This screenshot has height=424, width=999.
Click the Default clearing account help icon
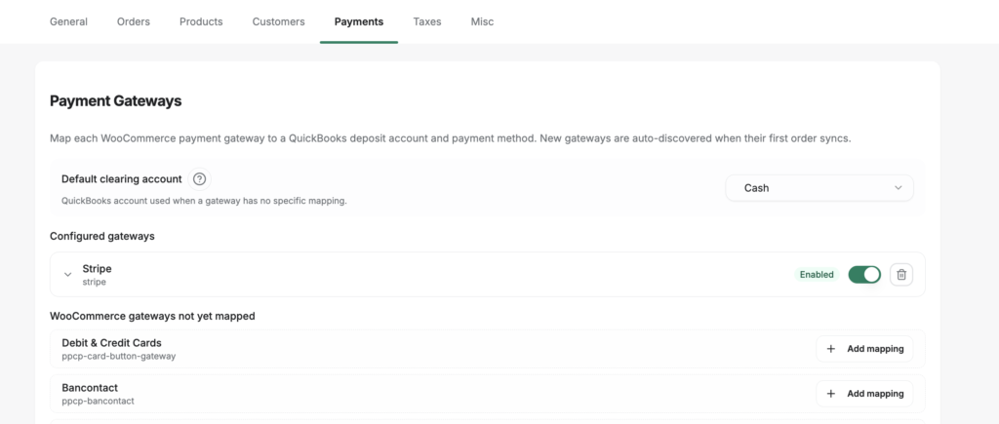point(199,179)
